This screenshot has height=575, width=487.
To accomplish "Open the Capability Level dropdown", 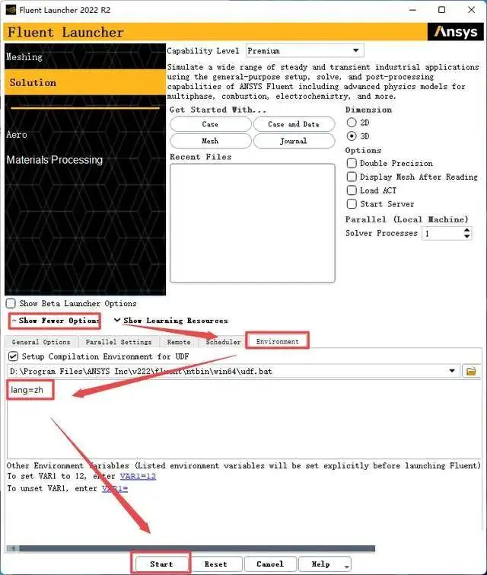I will (305, 50).
